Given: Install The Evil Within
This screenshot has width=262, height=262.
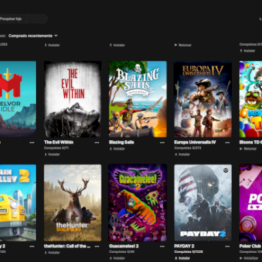Looking at the screenshot, I should [52, 155].
